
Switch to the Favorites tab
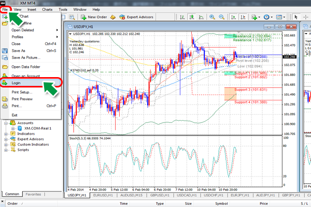pos(33,195)
